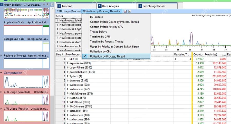231x124 pixels.
Task: Open the Utilization by Process, Thread preset dropdown
Action: (102, 11)
